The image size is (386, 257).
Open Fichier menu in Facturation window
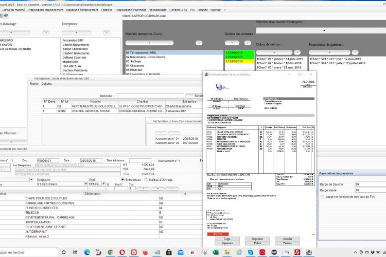click(34, 84)
